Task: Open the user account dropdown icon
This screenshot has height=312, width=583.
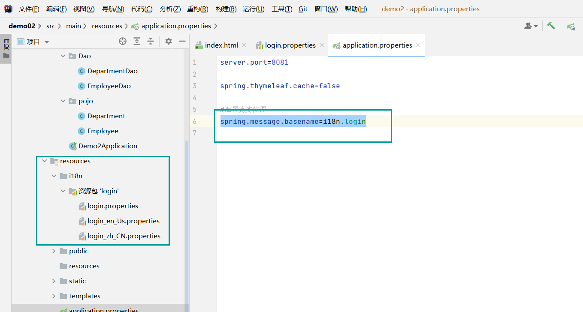Action: click(531, 26)
